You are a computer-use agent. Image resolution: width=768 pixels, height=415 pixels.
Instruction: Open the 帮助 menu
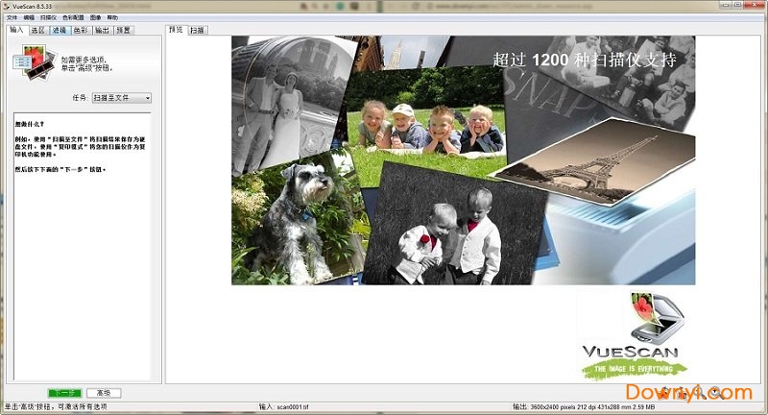113,17
